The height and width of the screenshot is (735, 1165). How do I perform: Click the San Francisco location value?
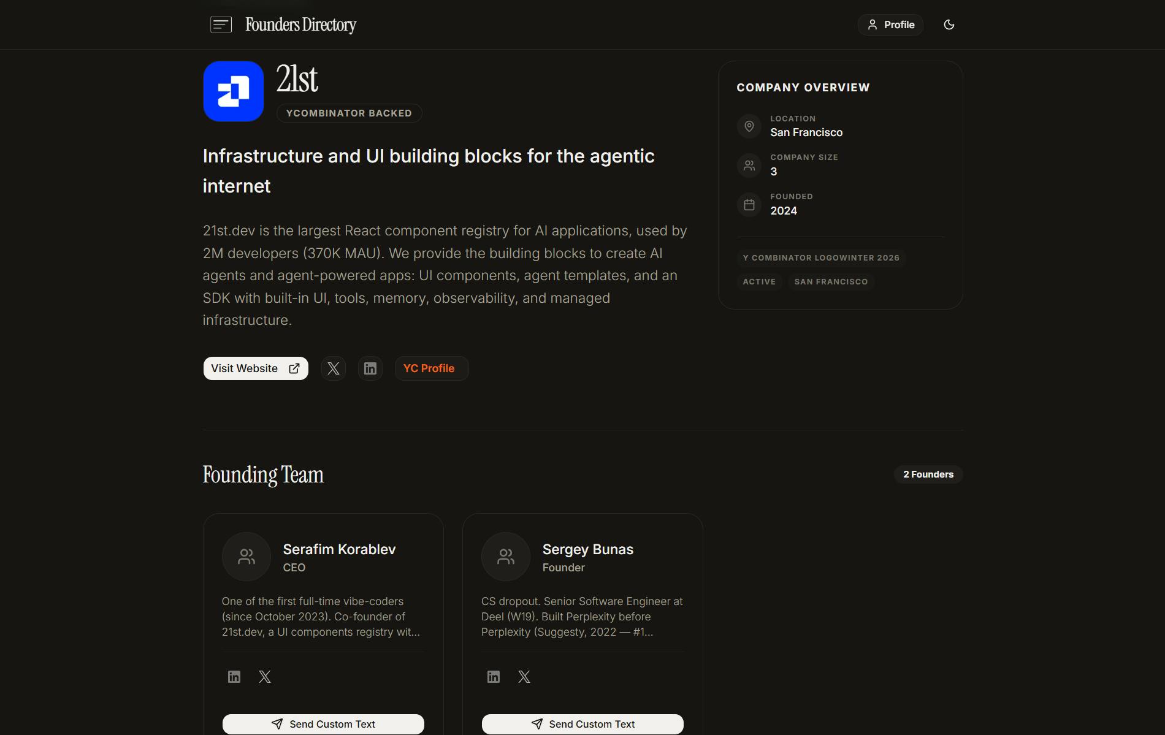pos(806,132)
